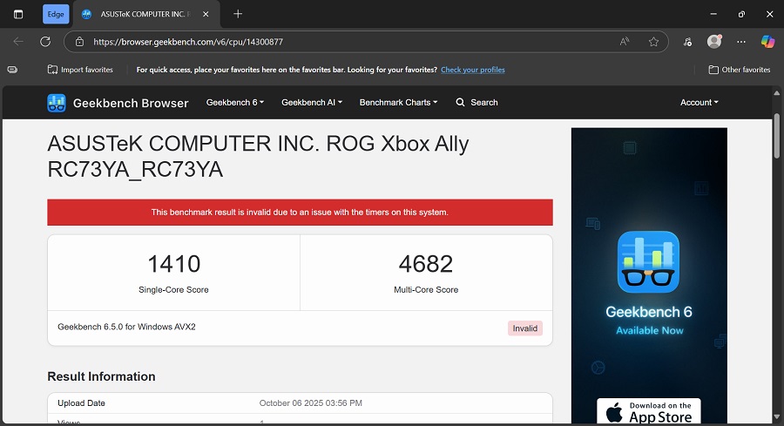Open the Account dropdown menu
This screenshot has height=426, width=784.
tap(699, 103)
